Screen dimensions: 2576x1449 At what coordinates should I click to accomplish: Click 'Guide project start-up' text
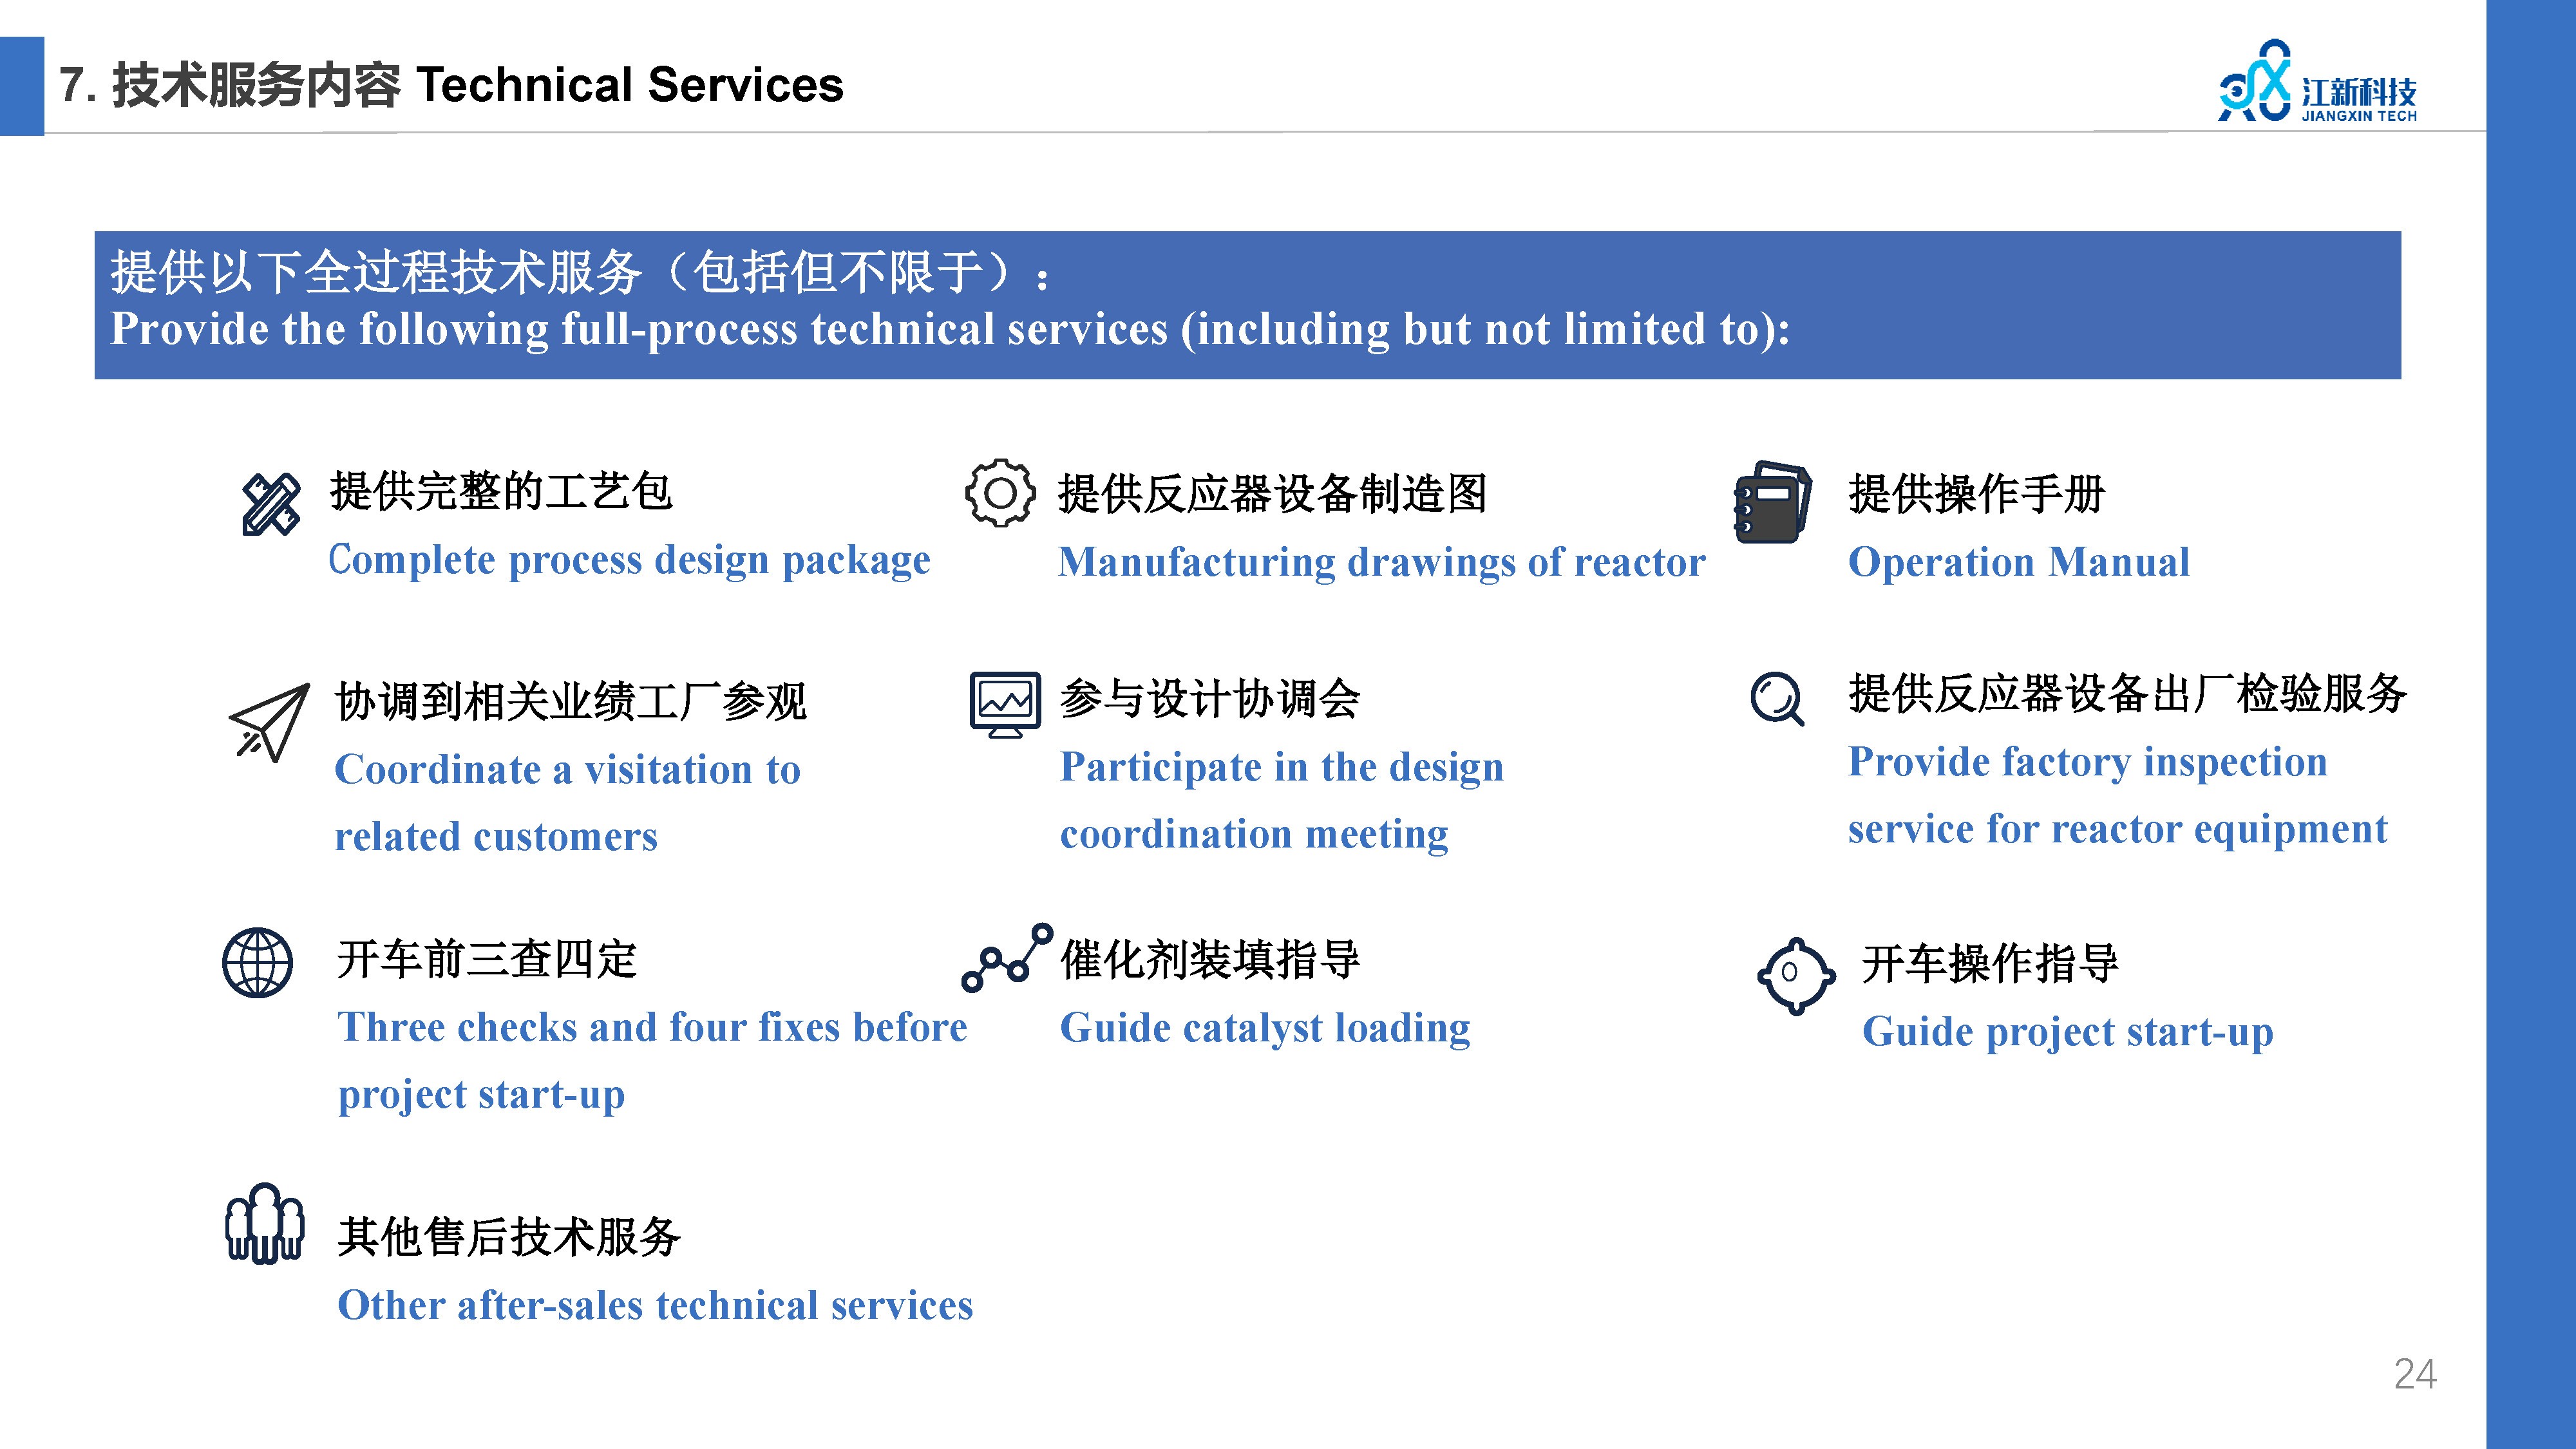tap(2067, 1032)
